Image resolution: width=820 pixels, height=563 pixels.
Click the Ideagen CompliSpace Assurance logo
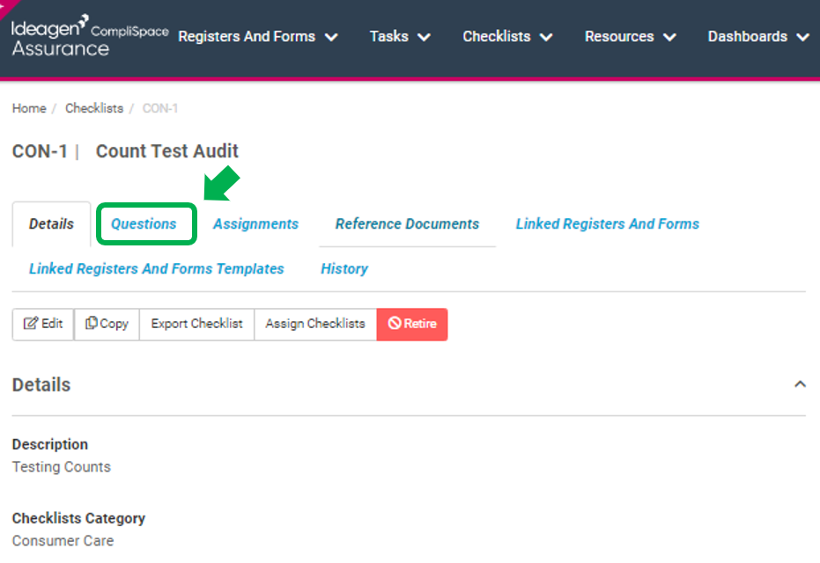click(x=90, y=36)
